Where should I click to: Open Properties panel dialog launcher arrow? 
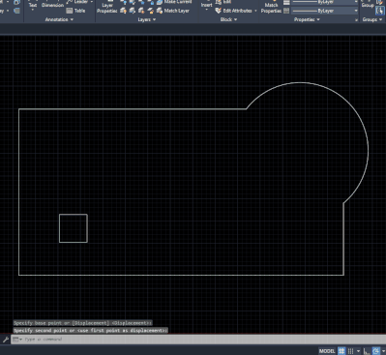[x=356, y=20]
